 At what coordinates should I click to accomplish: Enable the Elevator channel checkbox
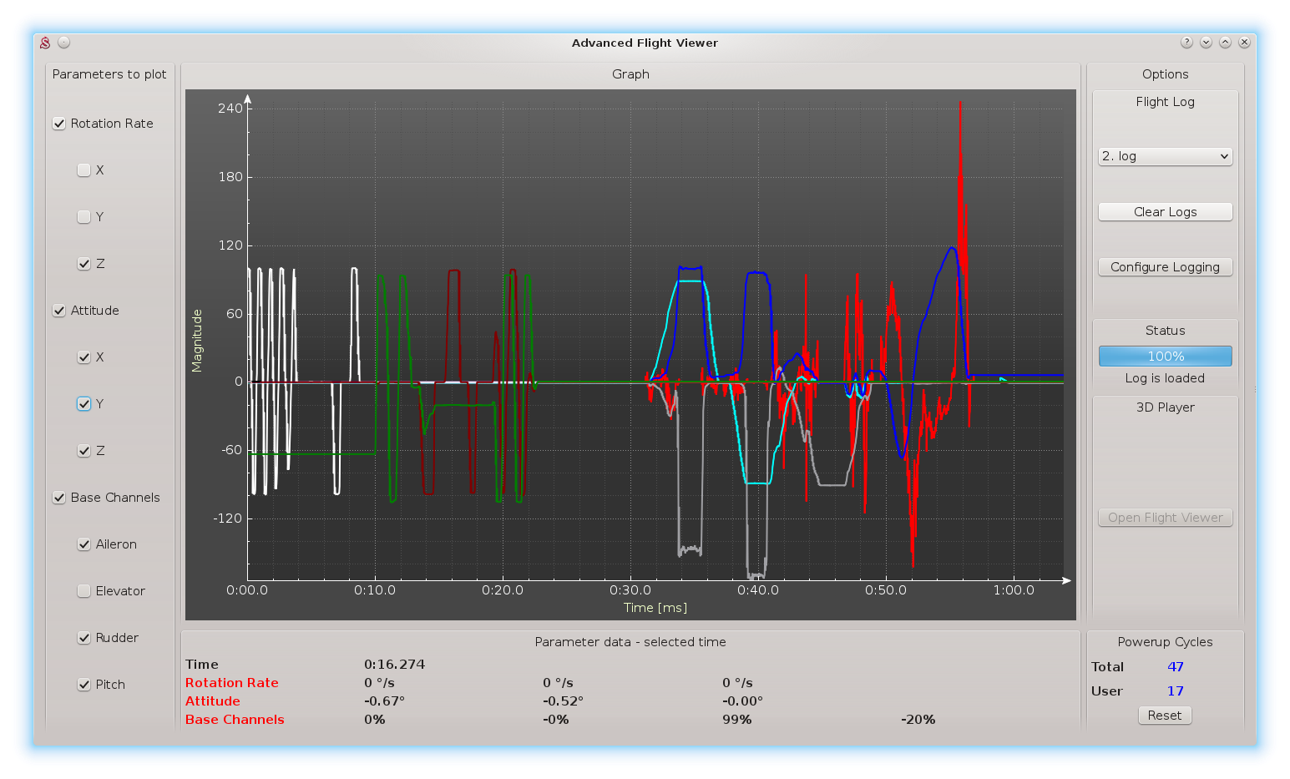(x=83, y=591)
